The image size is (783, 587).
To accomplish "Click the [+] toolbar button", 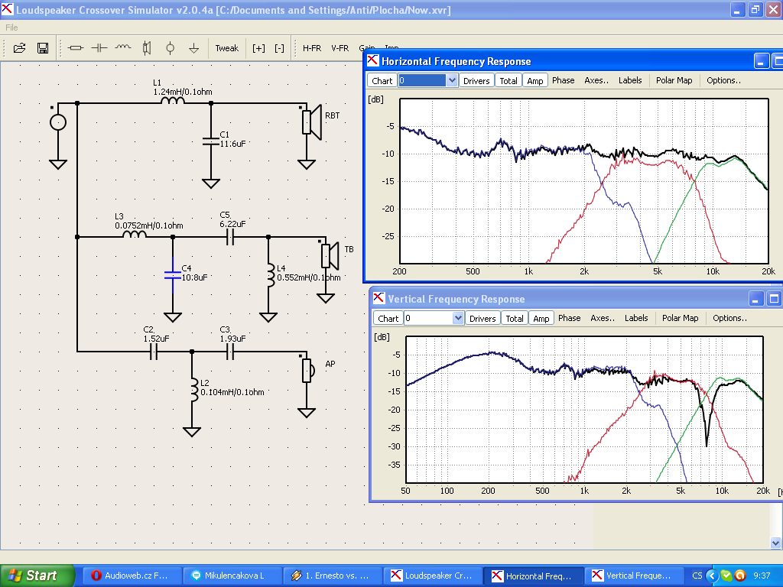I will click(258, 48).
